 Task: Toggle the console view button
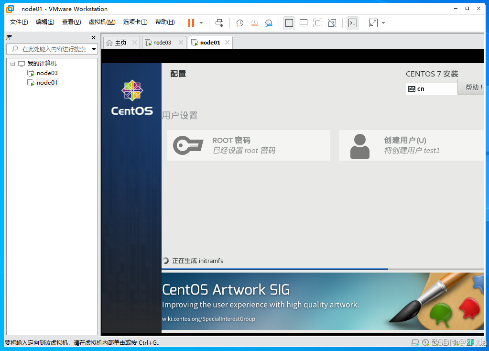(353, 23)
